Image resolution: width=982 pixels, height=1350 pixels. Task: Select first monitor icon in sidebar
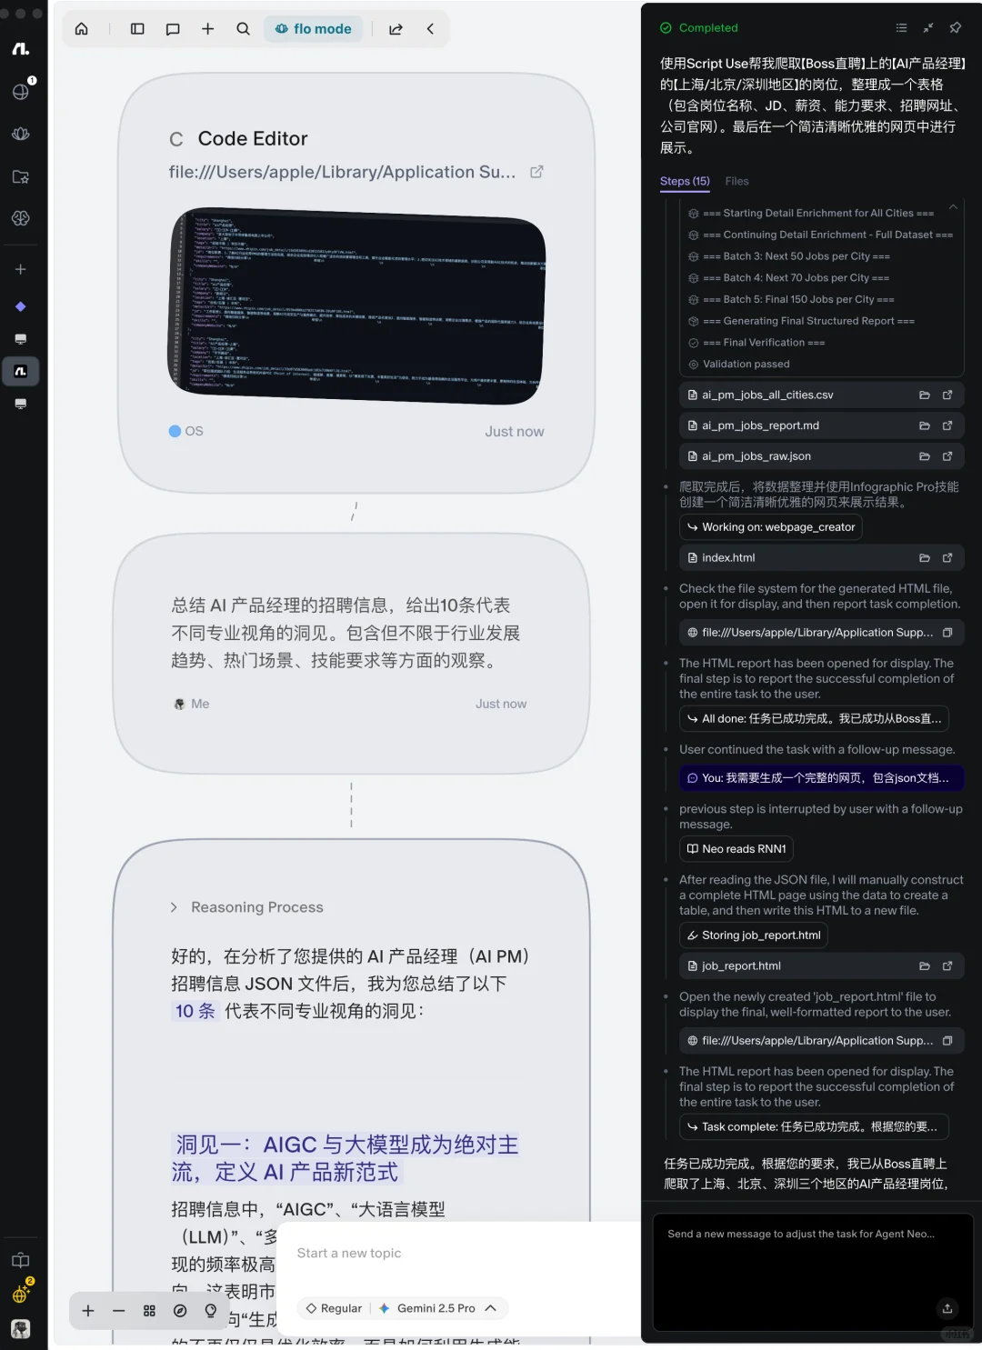(21, 339)
